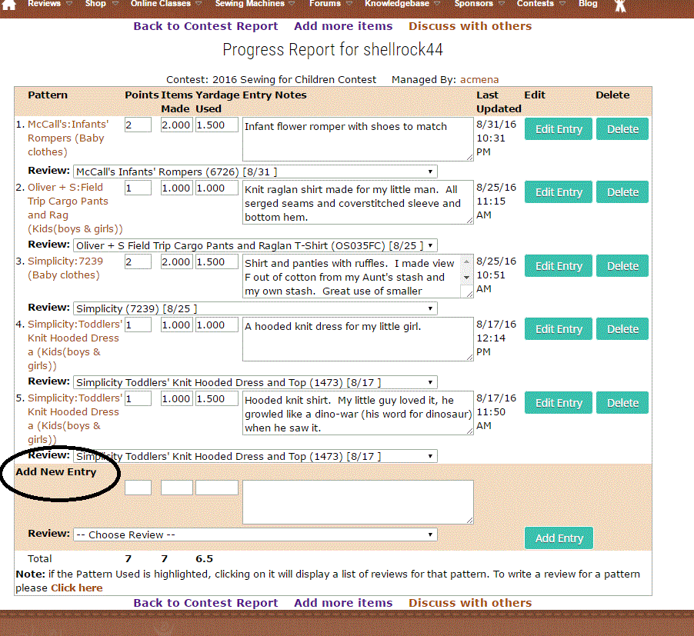Viewport: 694px width, 636px height.
Task: Click the new entry Items Made field
Action: pos(177,488)
